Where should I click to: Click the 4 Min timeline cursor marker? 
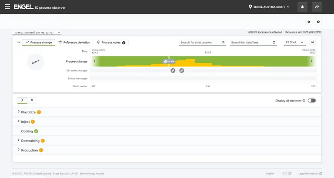point(169,62)
